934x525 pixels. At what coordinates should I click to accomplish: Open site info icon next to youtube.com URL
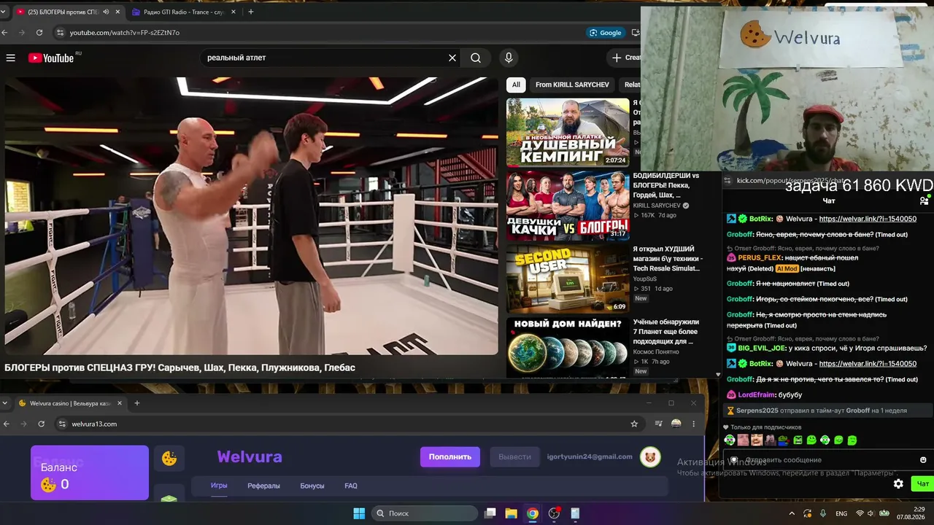point(61,32)
